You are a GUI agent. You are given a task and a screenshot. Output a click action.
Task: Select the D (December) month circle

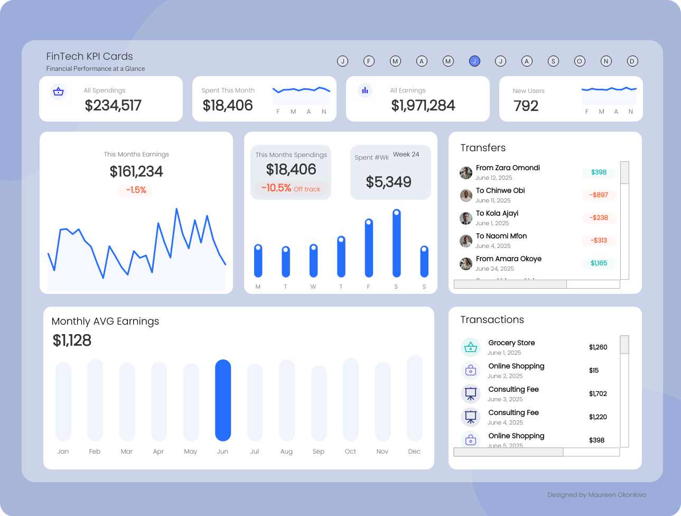(x=632, y=61)
